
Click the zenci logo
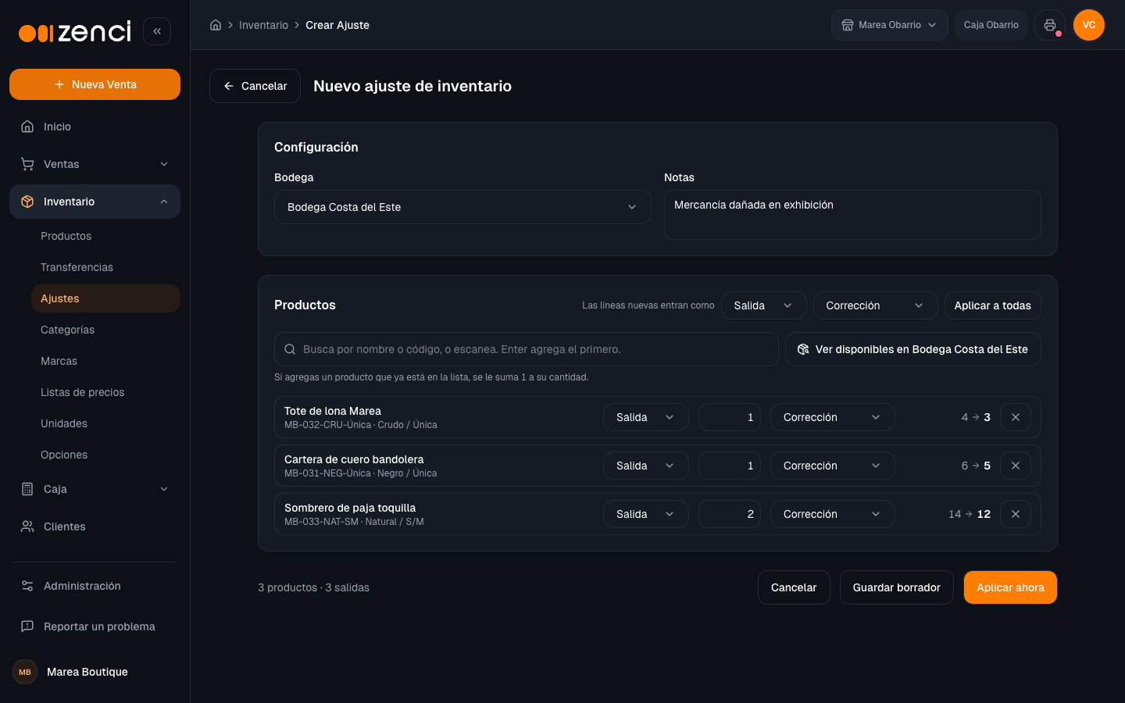75,32
